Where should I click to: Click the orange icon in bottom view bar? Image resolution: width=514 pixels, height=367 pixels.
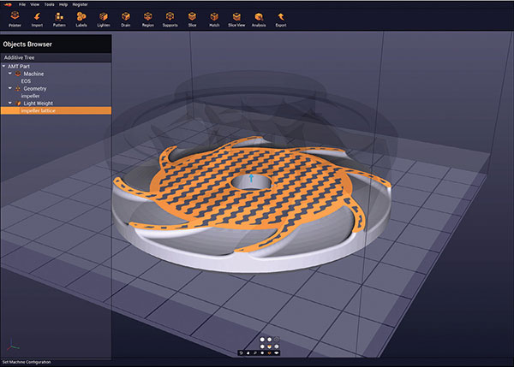(x=270, y=353)
